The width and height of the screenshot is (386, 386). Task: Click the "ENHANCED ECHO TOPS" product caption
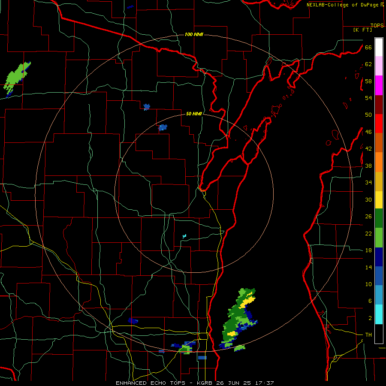point(151,383)
